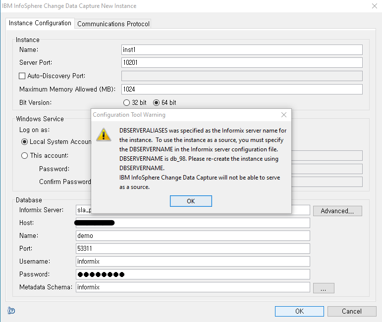This screenshot has height=322, width=382.
Task: Click the Cancel button
Action: (x=352, y=311)
